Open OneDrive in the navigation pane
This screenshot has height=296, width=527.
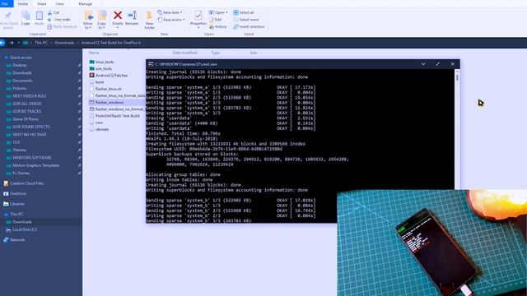click(18, 194)
